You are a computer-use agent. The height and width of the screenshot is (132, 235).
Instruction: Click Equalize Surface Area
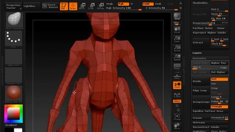click(x=210, y=111)
